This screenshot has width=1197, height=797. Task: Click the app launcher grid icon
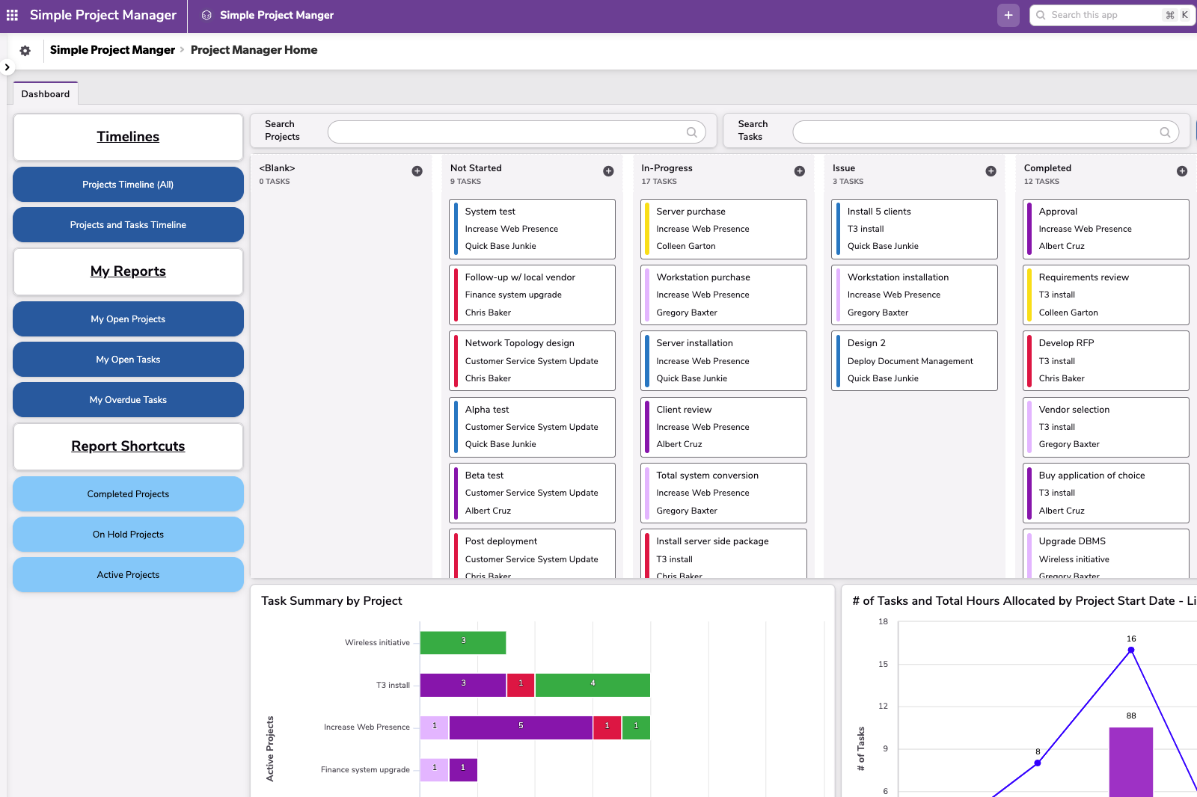12,15
